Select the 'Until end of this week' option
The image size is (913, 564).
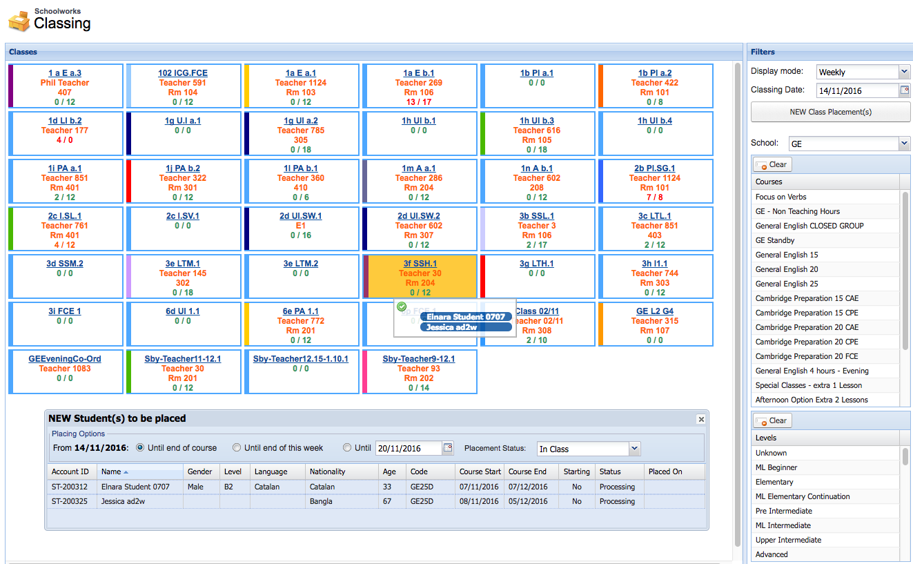pyautogui.click(x=237, y=447)
